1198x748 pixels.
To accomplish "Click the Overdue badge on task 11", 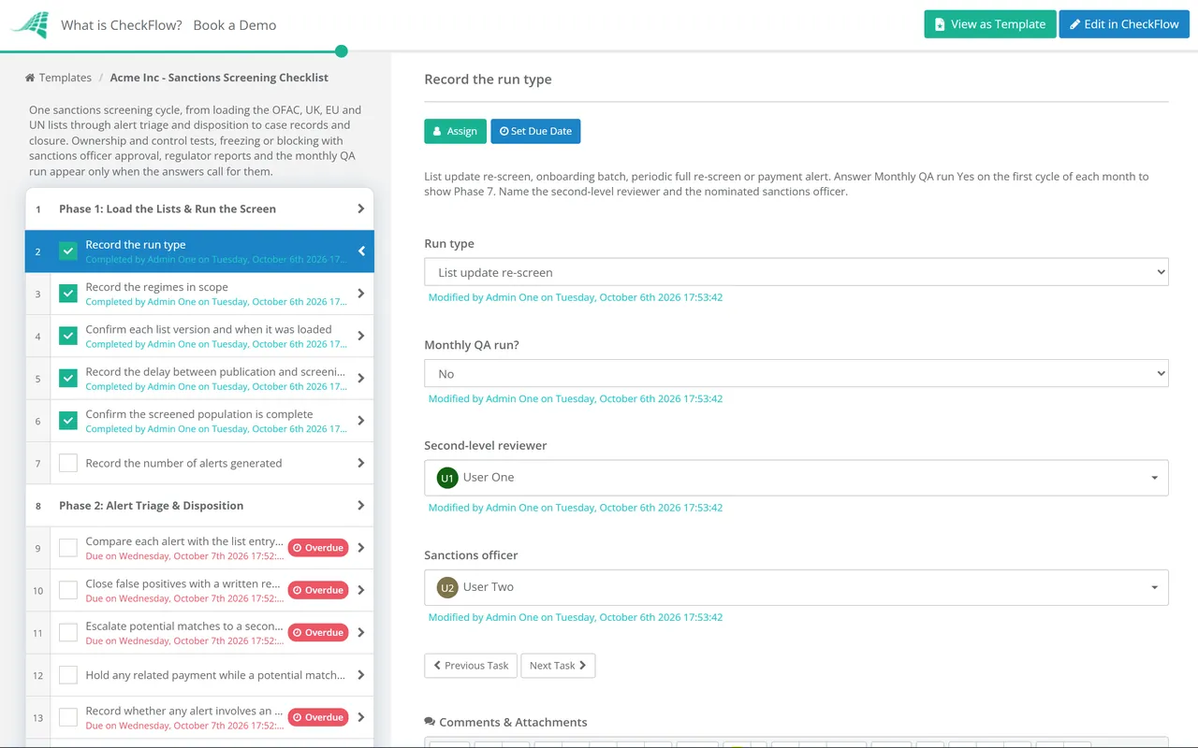I will (x=318, y=632).
